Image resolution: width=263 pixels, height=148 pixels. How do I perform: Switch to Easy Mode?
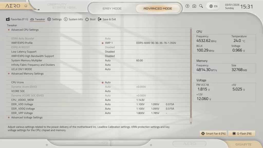click(x=112, y=8)
